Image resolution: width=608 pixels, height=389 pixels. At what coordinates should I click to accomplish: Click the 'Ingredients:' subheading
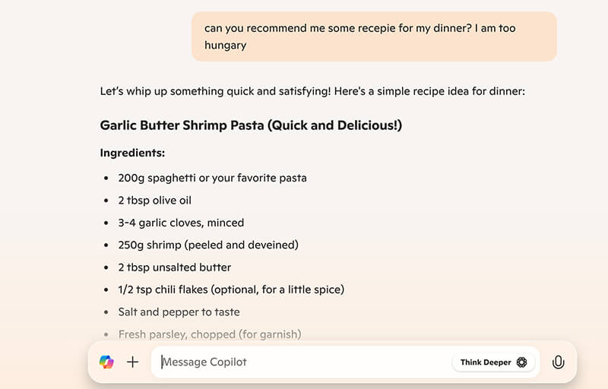[132, 153]
